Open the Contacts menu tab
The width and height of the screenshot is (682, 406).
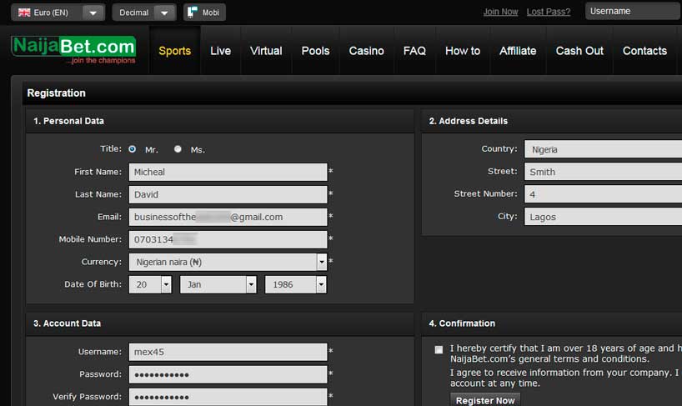tap(644, 51)
